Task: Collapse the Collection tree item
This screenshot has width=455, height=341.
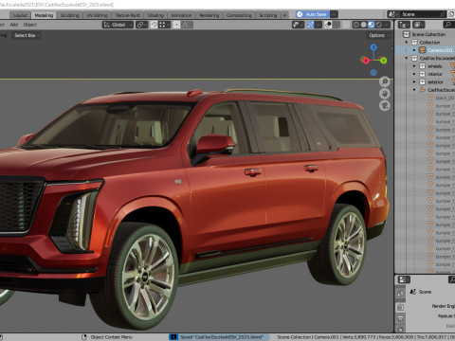Action: pyautogui.click(x=407, y=43)
